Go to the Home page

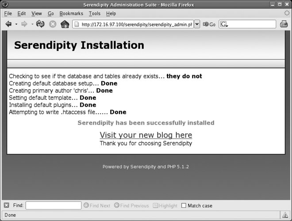65,24
